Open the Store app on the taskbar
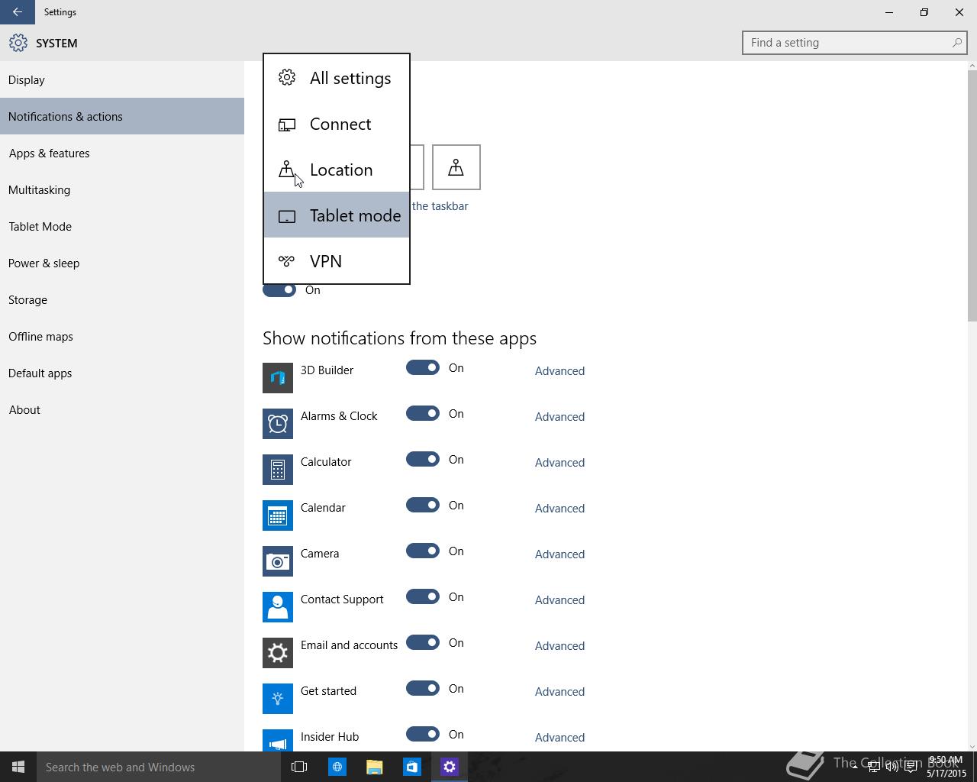 (x=411, y=767)
